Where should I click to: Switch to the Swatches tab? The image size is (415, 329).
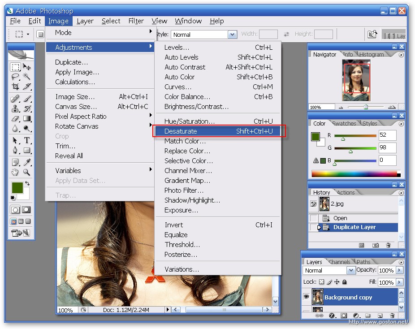click(344, 123)
